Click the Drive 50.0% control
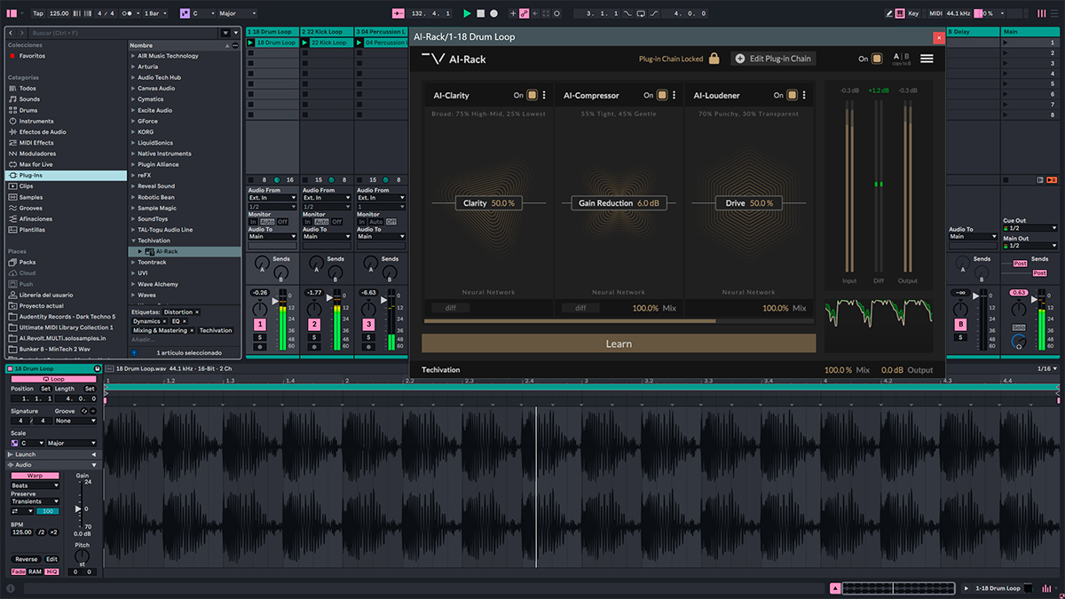The image size is (1065, 599). 748,203
